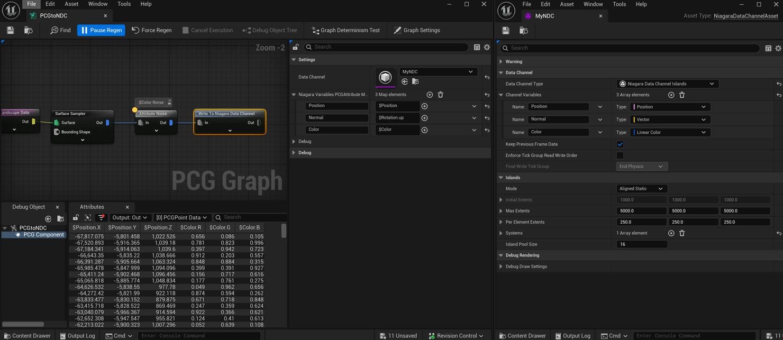Open Find in the PCG graph editor
The image size is (783, 340).
click(60, 30)
